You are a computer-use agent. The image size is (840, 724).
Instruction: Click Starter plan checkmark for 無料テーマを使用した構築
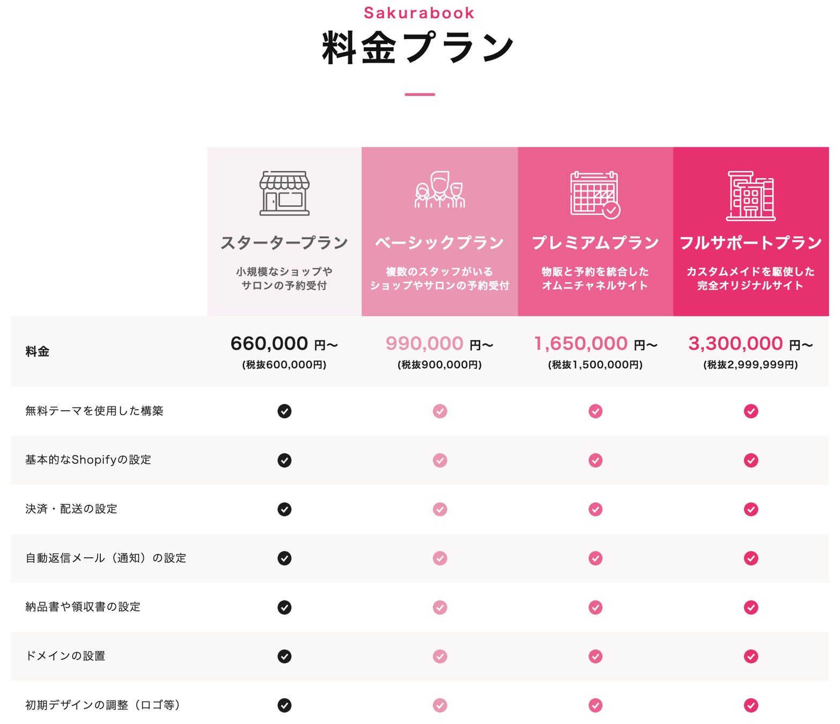pos(284,411)
